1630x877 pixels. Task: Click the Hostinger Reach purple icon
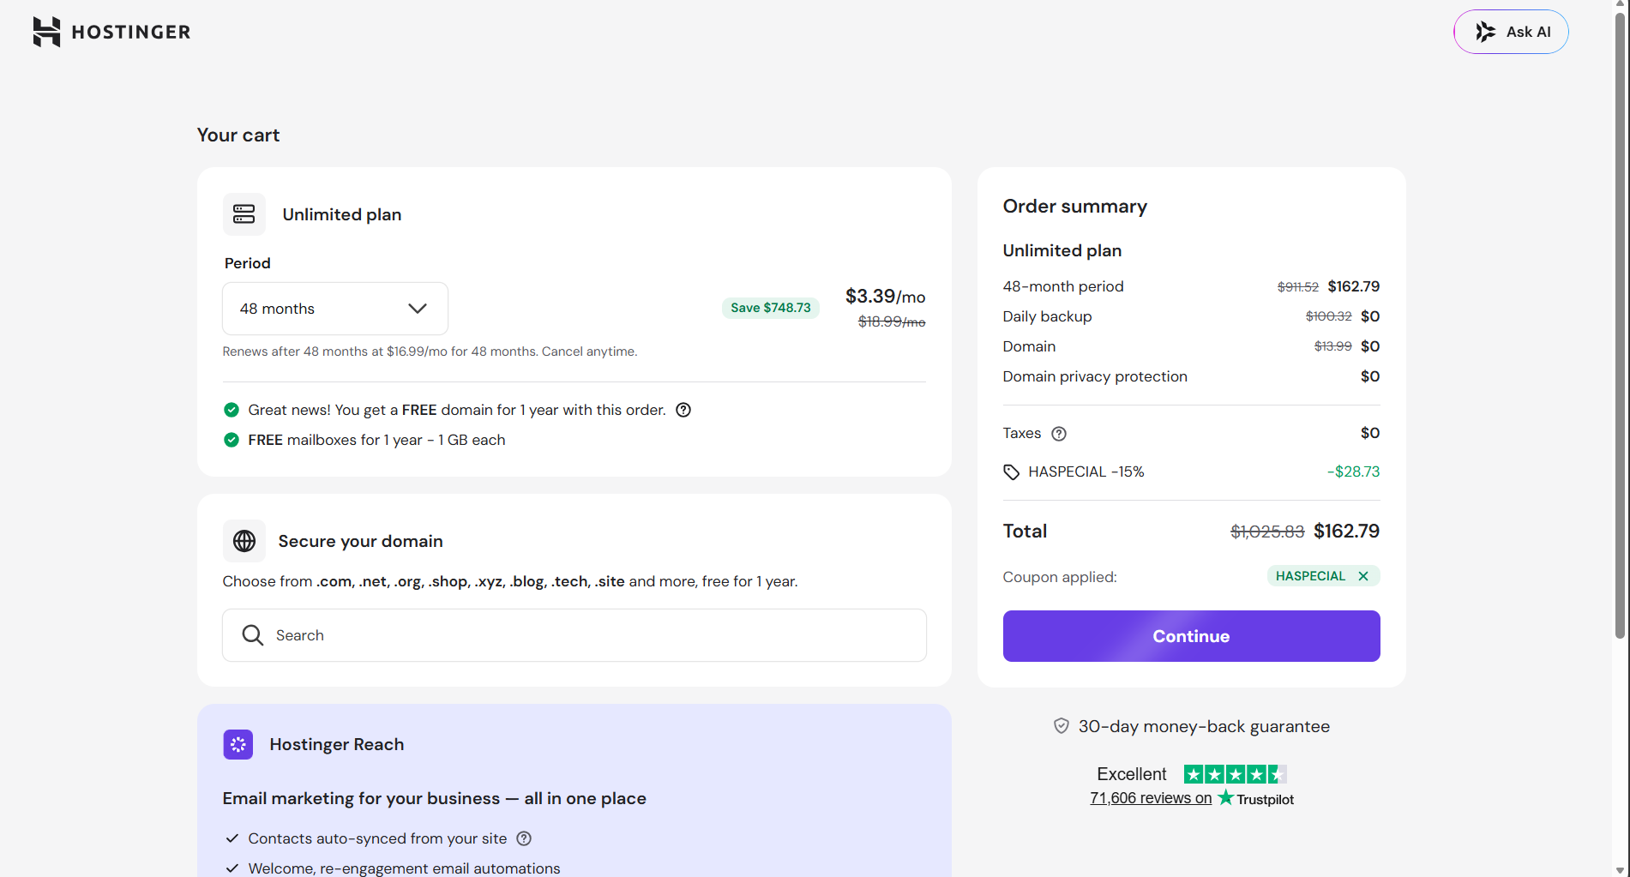tap(238, 744)
